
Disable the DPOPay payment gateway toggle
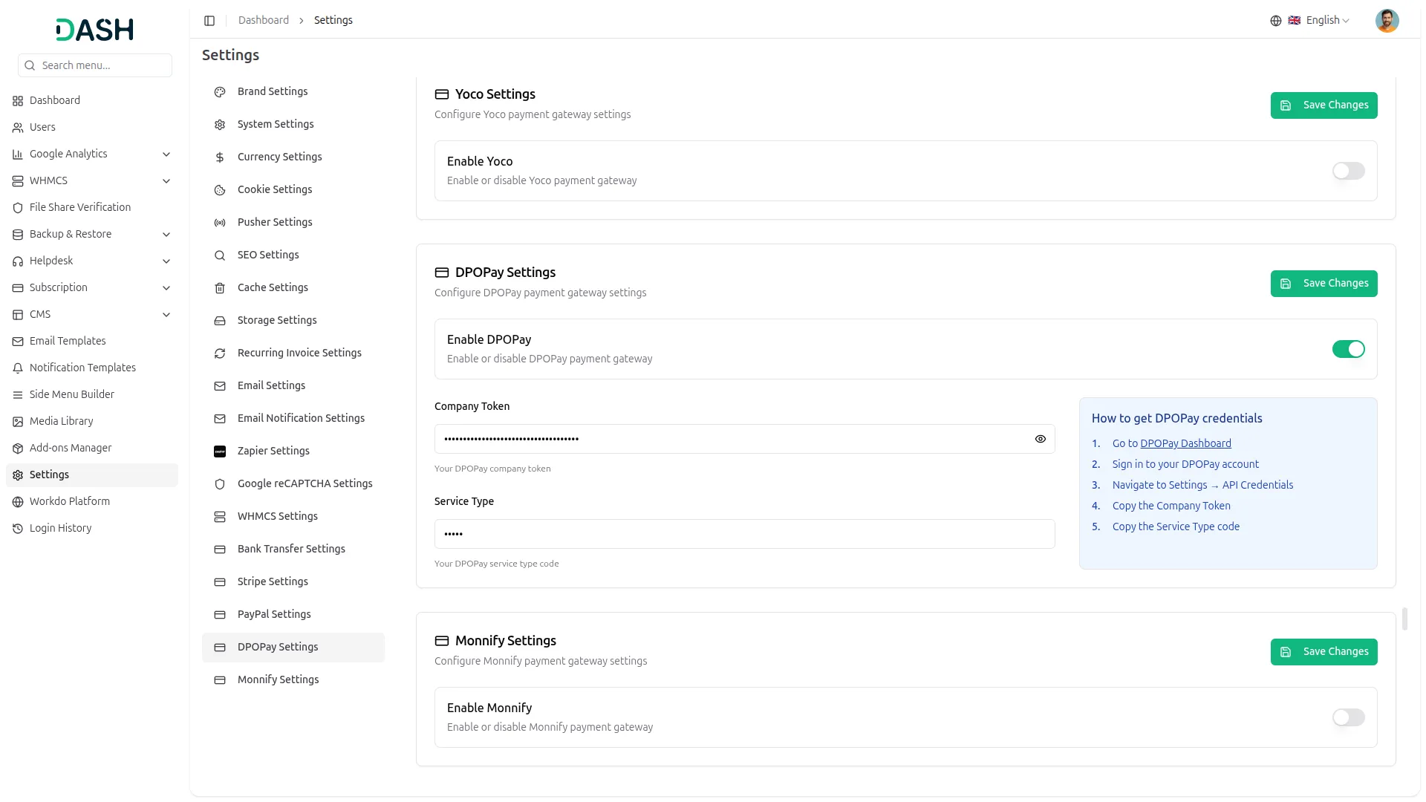coord(1348,349)
